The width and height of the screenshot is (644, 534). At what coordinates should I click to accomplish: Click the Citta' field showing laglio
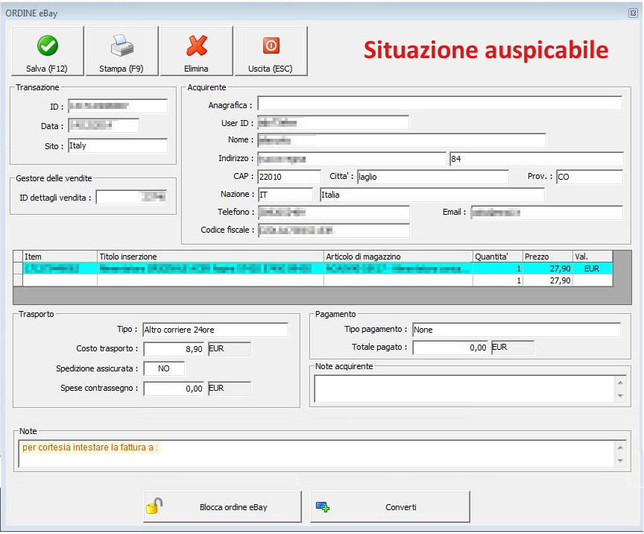(x=433, y=177)
